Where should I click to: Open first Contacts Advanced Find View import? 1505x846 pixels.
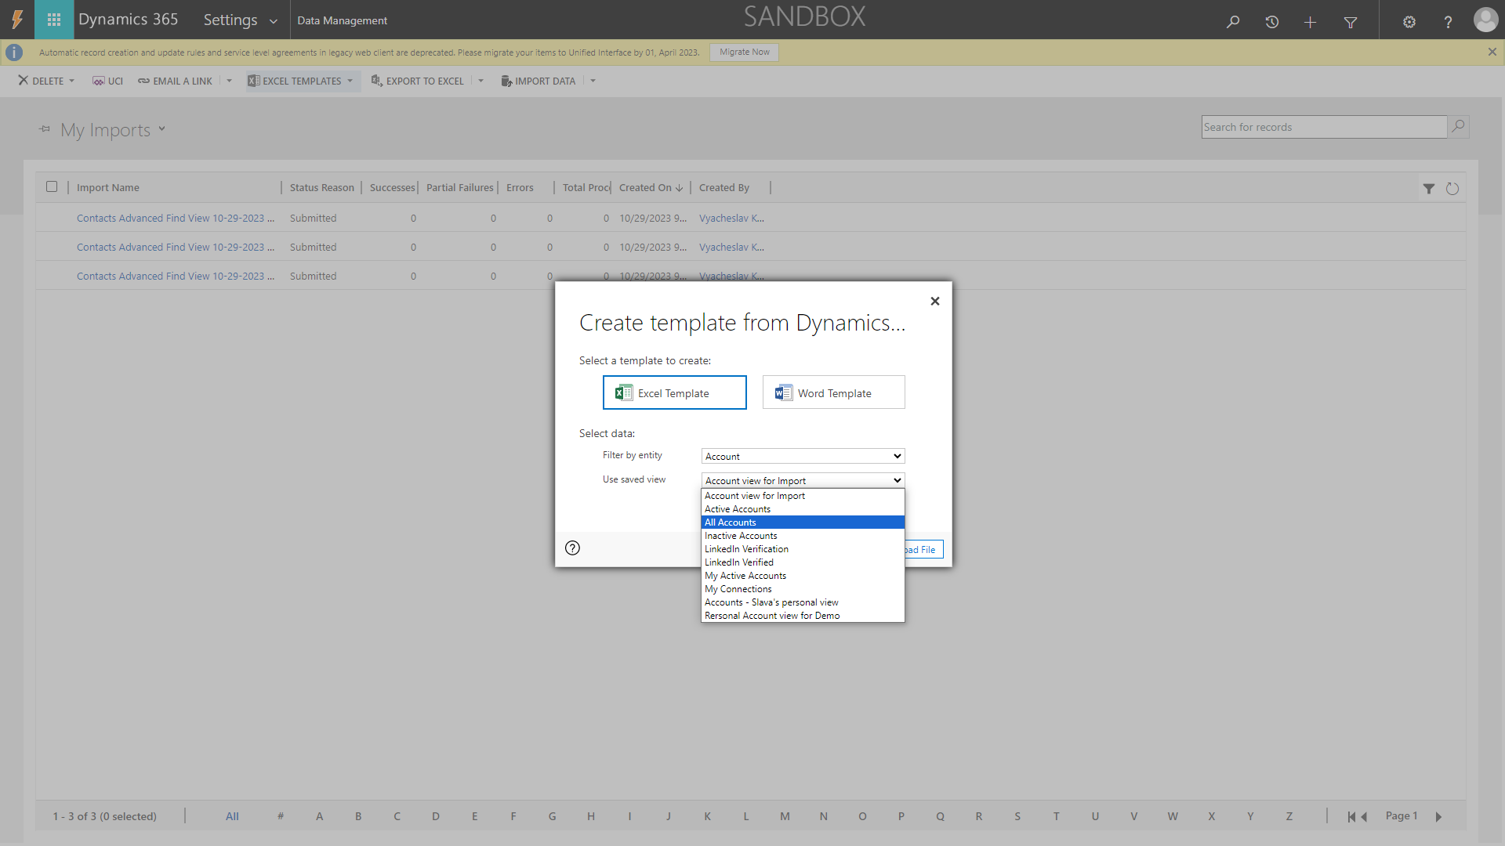click(176, 218)
